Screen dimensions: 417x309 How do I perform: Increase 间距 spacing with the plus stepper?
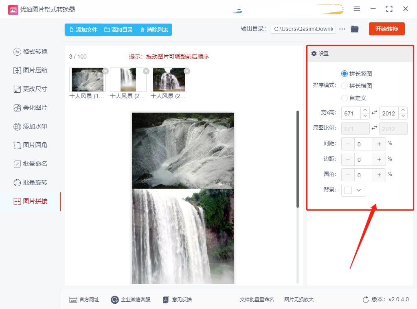click(x=379, y=144)
